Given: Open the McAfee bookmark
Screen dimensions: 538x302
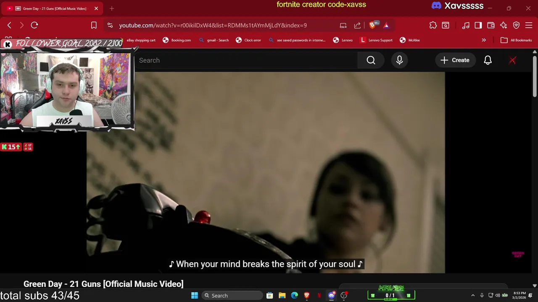Looking at the screenshot, I should pos(410,40).
